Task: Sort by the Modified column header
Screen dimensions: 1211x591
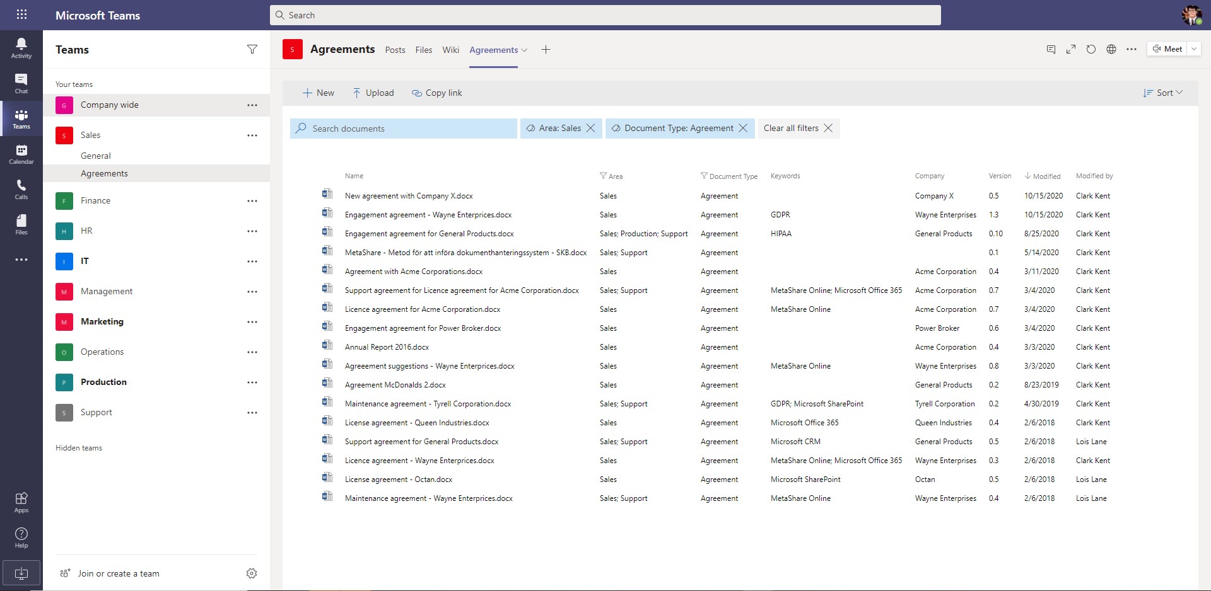Action: pyautogui.click(x=1043, y=176)
